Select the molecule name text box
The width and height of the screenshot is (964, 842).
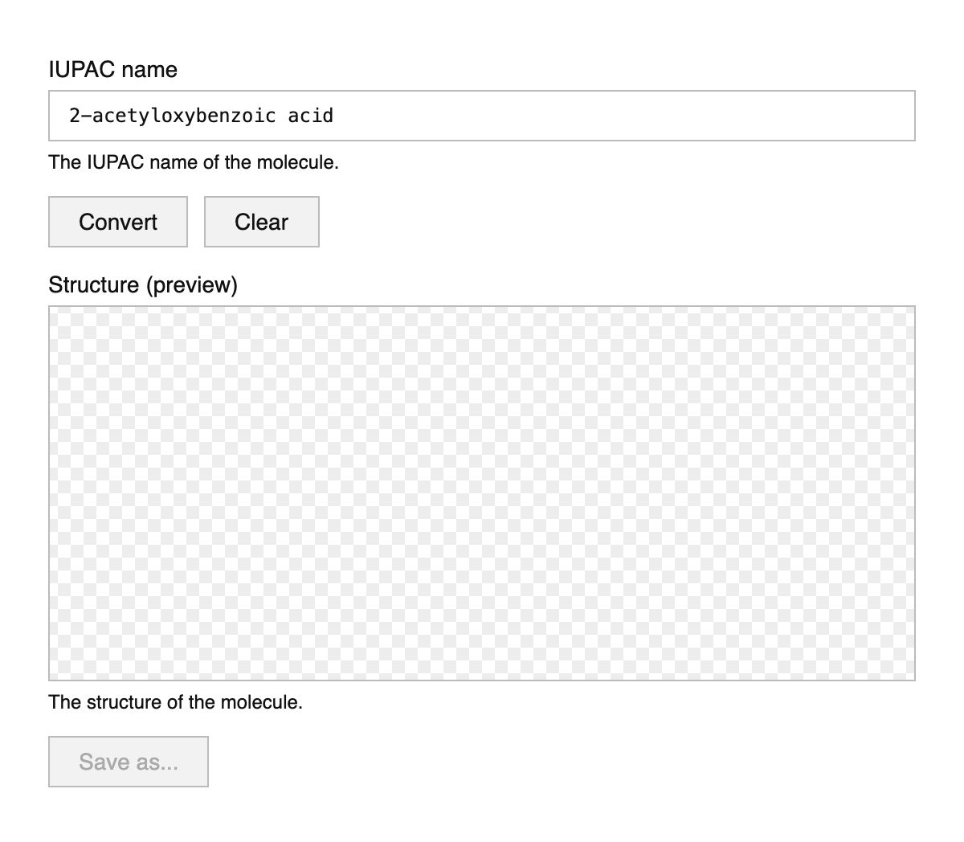coord(482,116)
